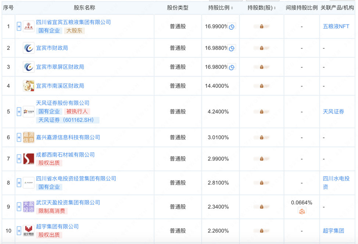The image size is (358, 244).
Task: Click the 0.0664% indirect holding value
Action: pos(302,203)
